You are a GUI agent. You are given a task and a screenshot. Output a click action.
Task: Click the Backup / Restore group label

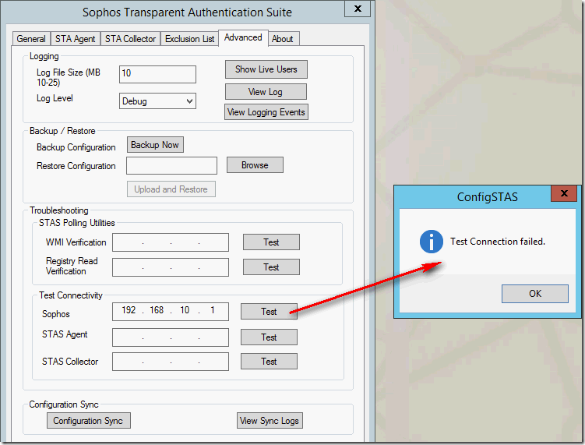62,131
